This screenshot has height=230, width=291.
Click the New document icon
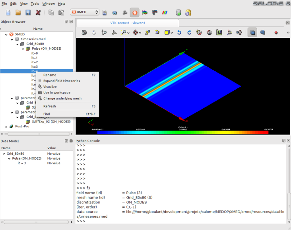point(7,12)
